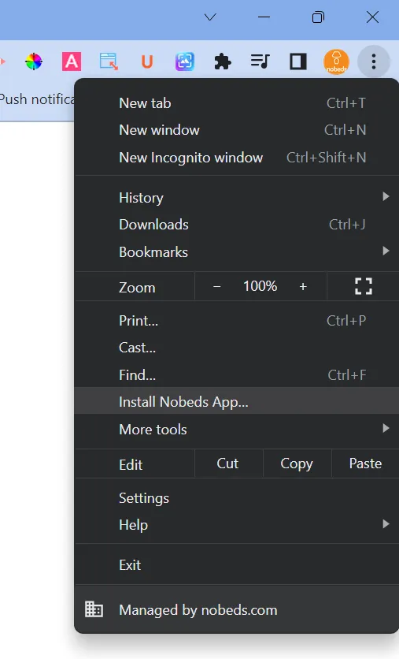Open the media control playlist icon
Viewport: 399px width, 659px height.
tap(260, 61)
